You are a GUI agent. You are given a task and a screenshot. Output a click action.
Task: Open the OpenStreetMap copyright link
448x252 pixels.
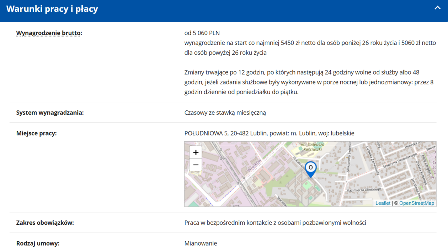click(x=416, y=203)
